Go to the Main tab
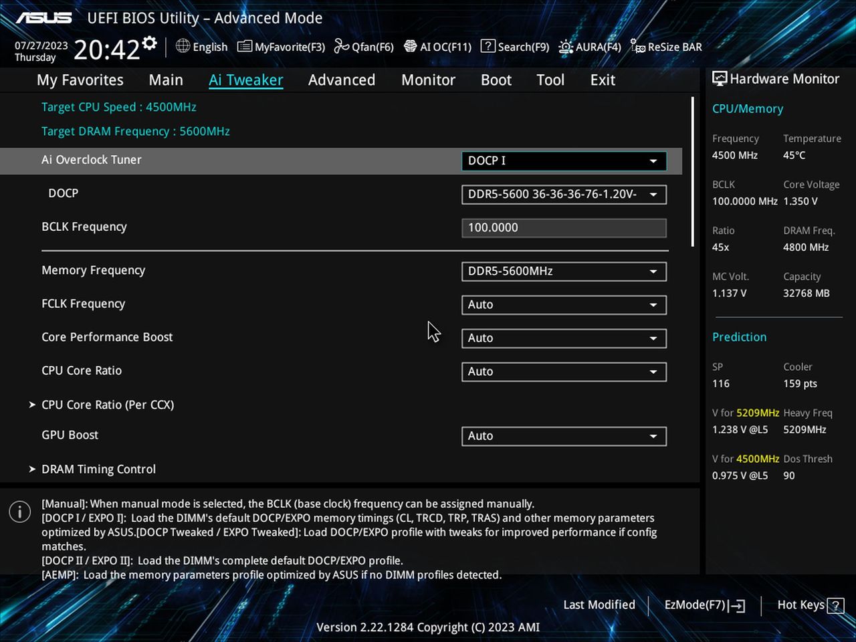Screen dimensions: 856x642 click(166, 80)
